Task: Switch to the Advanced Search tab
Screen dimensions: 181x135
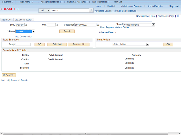Action: pos(24,20)
